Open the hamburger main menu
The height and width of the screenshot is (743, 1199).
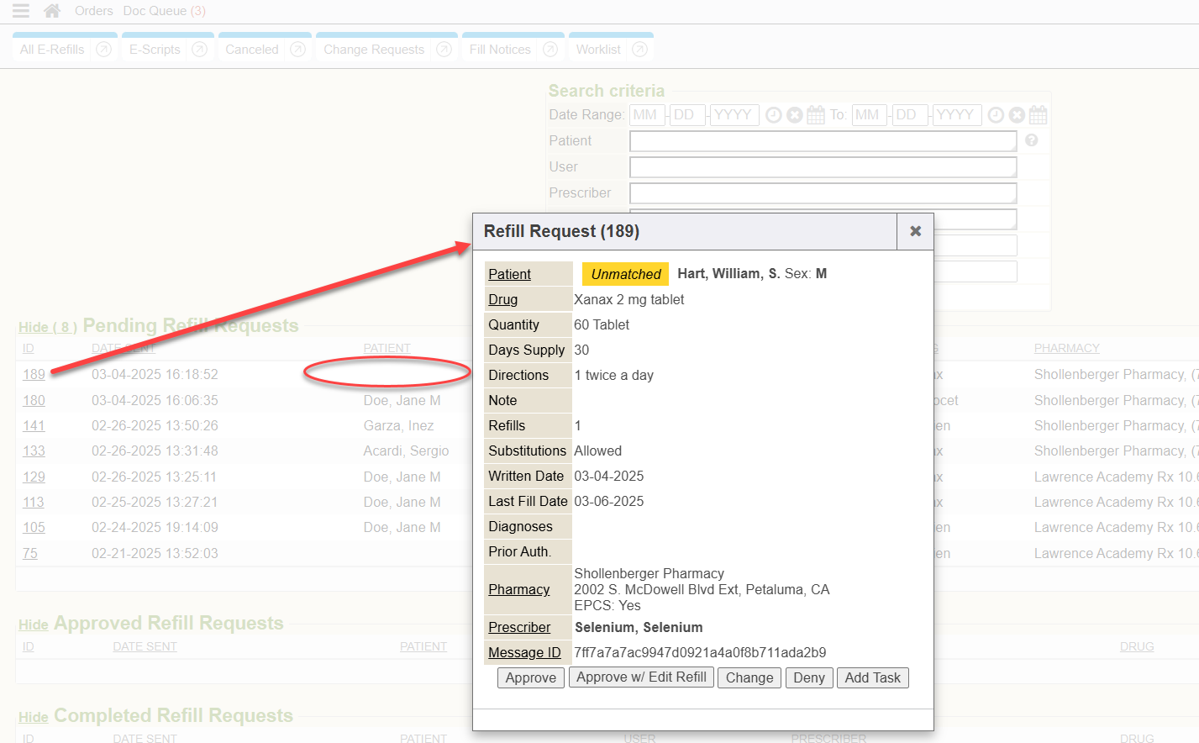click(x=20, y=11)
